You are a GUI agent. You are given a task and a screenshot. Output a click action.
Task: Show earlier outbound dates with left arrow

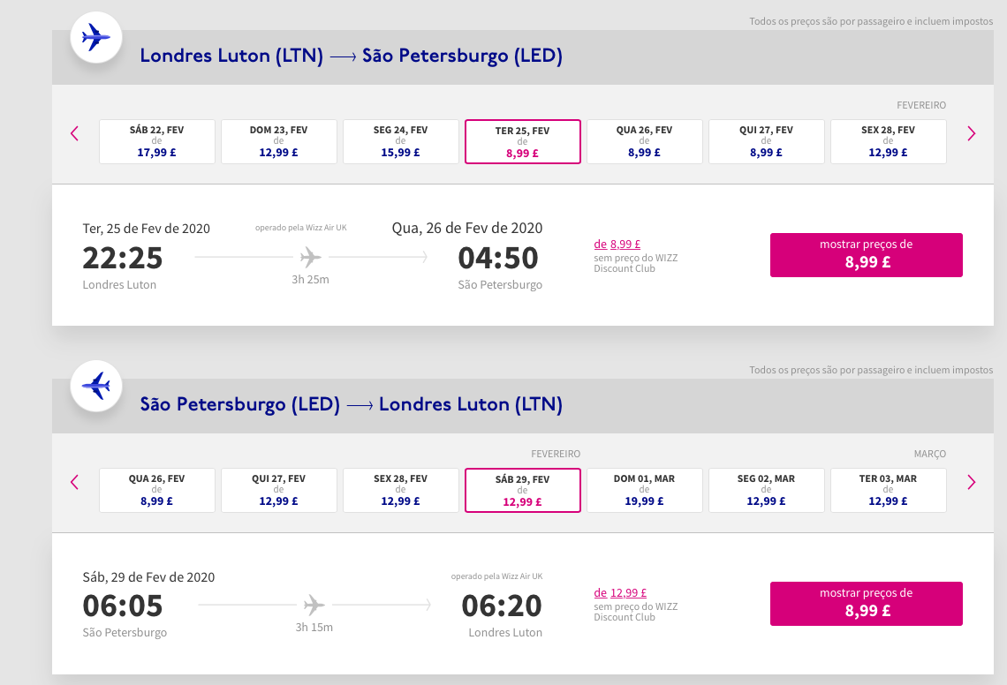click(x=74, y=133)
